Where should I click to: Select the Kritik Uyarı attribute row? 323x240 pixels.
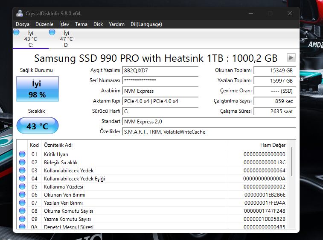[x=152, y=154]
